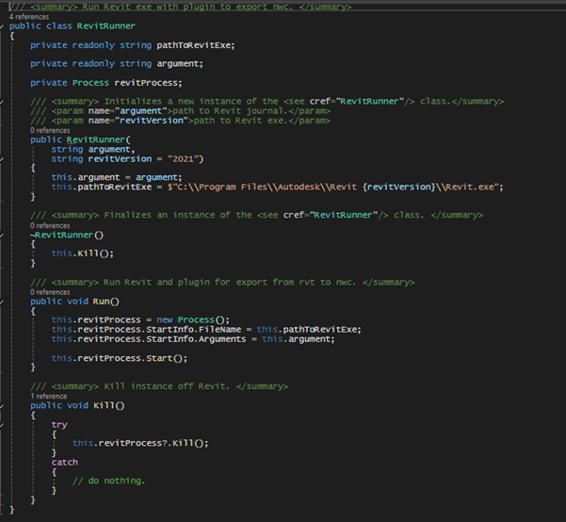Image resolution: width=566 pixels, height=522 pixels.
Task: Collapse the RevitRunner class region
Action: (4, 25)
